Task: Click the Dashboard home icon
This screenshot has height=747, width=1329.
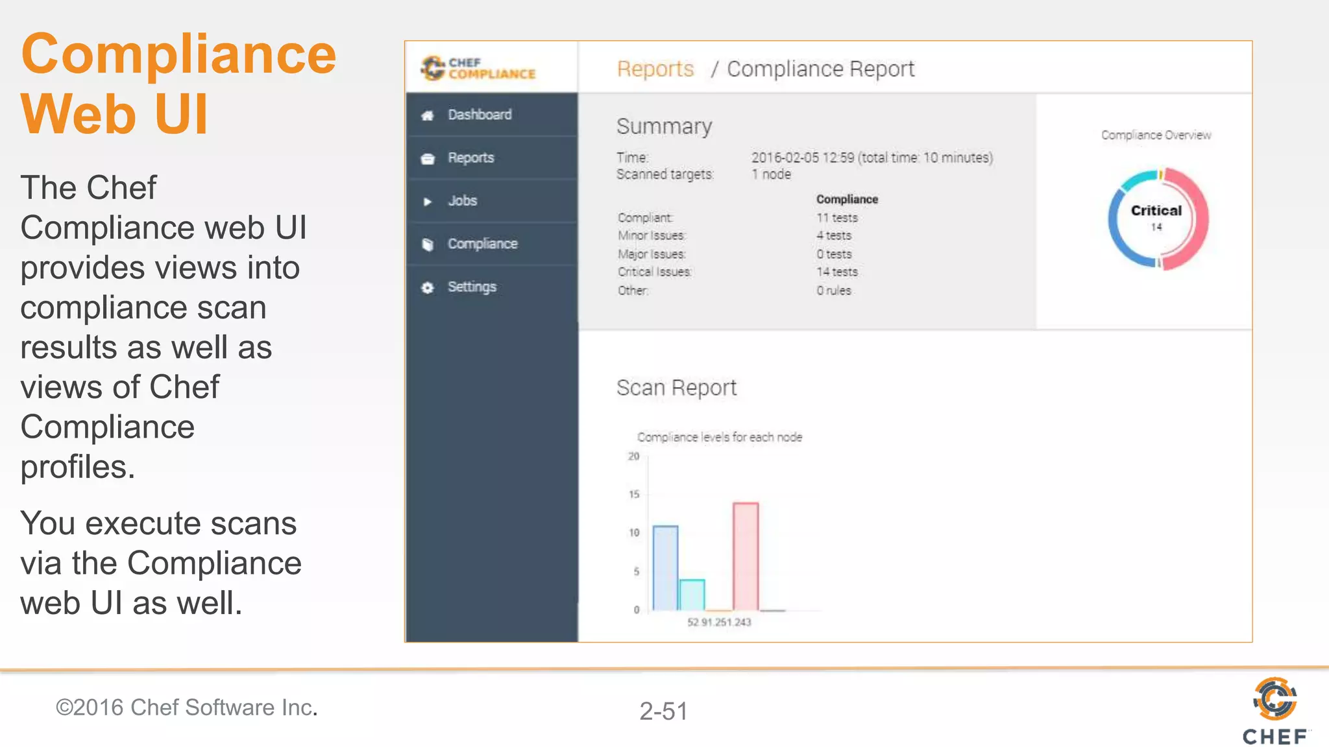Action: coord(427,115)
